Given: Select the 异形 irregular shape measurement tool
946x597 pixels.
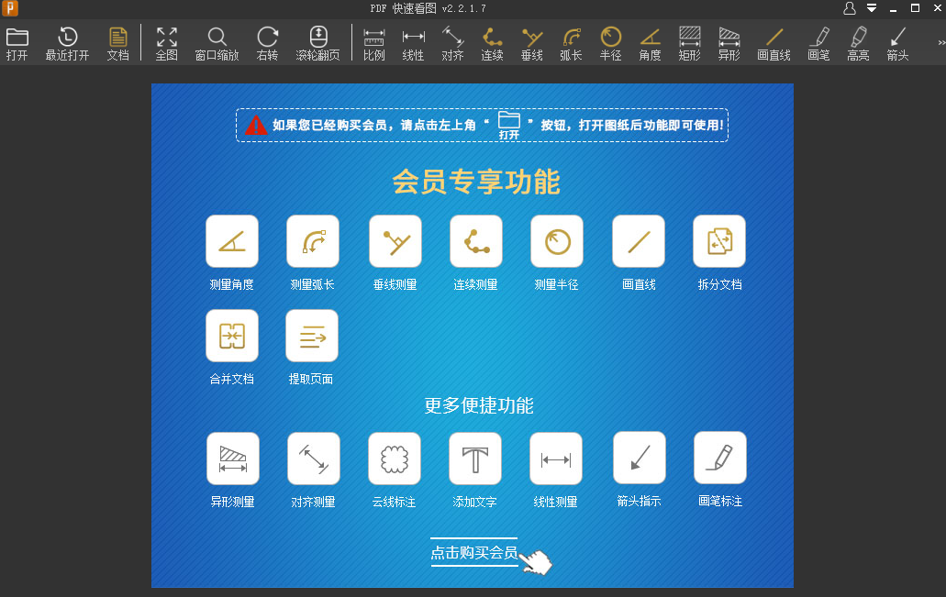Looking at the screenshot, I should (729, 43).
